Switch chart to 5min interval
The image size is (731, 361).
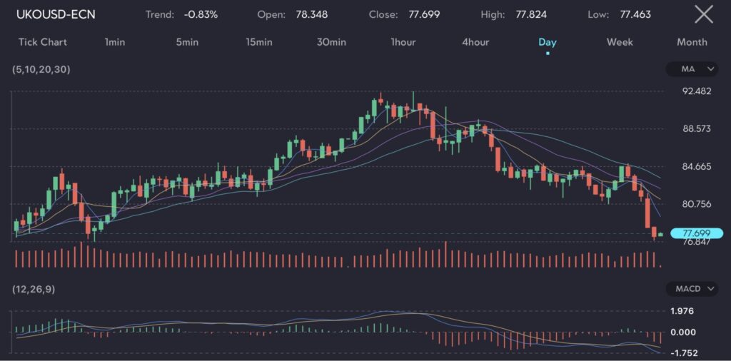tap(187, 42)
